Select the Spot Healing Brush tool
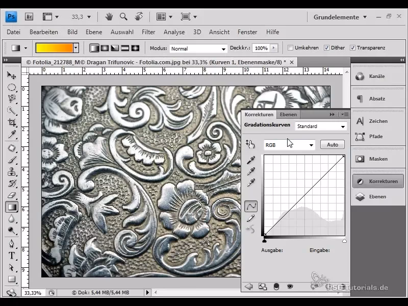This screenshot has height=306, width=408. coord(11,148)
